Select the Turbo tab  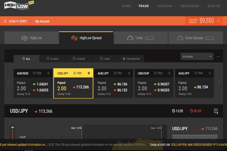click(x=141, y=38)
